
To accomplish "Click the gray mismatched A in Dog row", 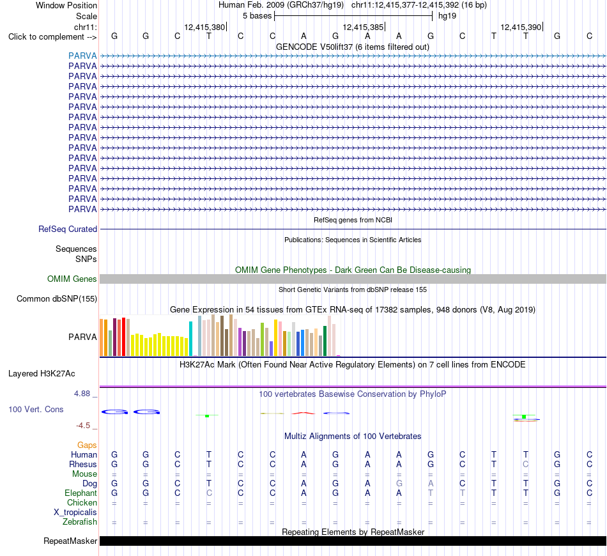I will click(x=431, y=483).
